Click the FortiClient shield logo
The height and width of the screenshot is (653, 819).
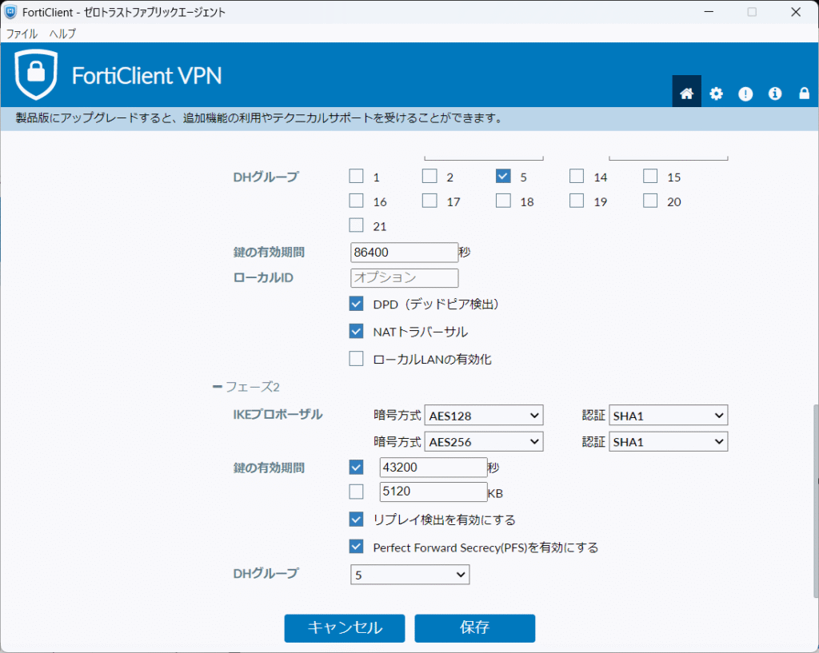coord(36,74)
